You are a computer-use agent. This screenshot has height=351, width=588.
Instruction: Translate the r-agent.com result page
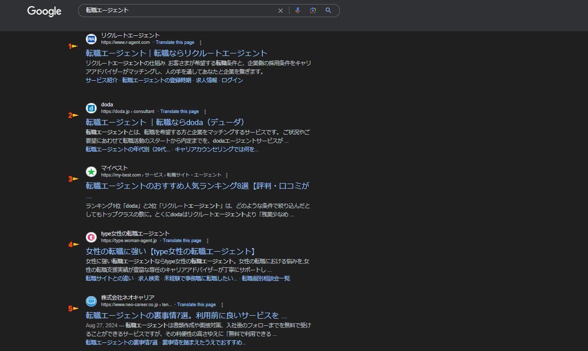pos(175,42)
